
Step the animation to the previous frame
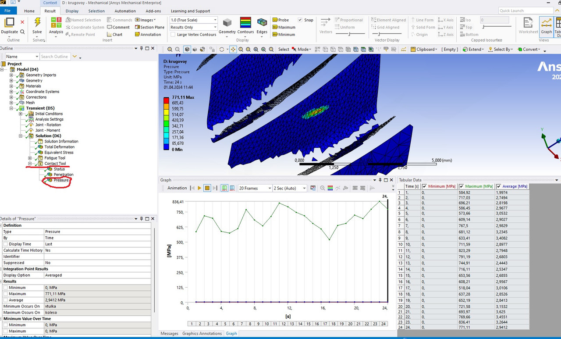[192, 188]
